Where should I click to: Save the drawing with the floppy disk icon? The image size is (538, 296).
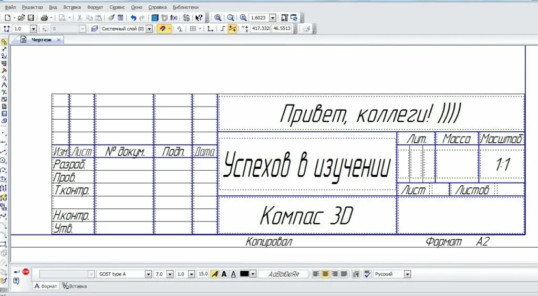click(x=30, y=17)
